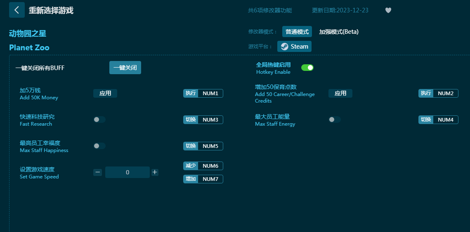Click the Planet Zoo game title

(x=29, y=48)
